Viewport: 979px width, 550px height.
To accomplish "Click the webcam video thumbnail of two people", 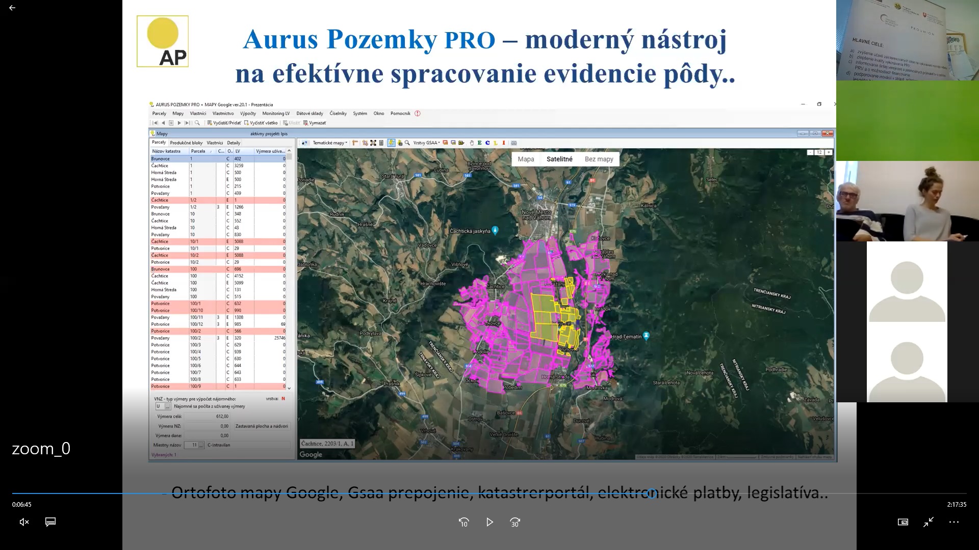I will [x=908, y=201].
